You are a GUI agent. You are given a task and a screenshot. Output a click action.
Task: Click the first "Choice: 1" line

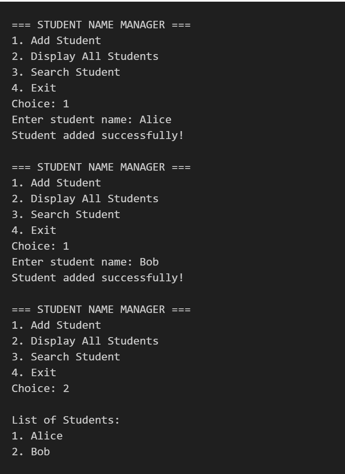40,104
